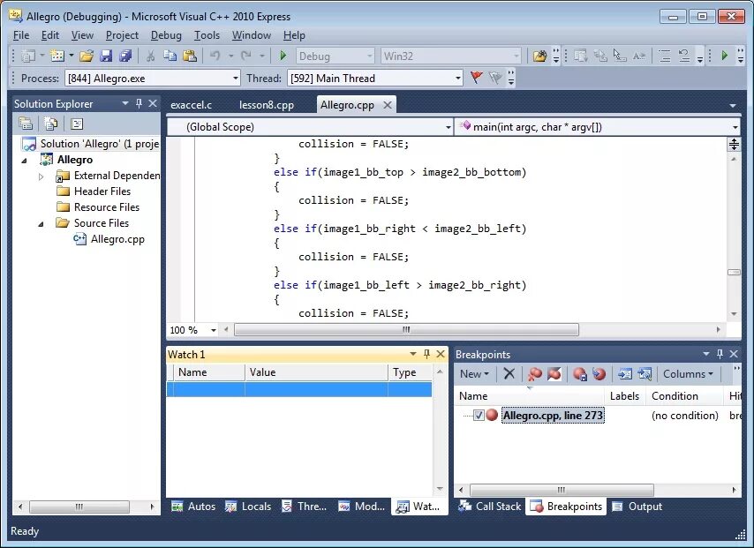Click the Open Folder icon after Win32
Viewport: 754px width, 548px height.
539,56
